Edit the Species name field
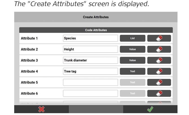The width and height of the screenshot is (189, 115). coord(90,38)
